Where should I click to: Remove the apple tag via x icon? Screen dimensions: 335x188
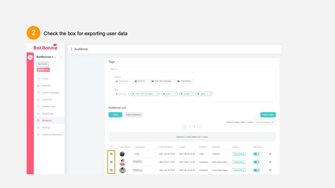pyautogui.click(x=211, y=94)
